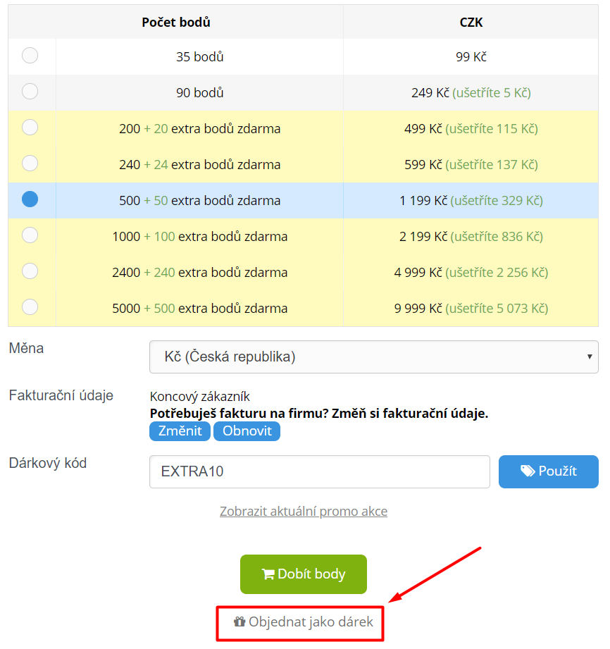Click the tag icon on Použít button
This screenshot has height=649, width=610.
pyautogui.click(x=528, y=471)
